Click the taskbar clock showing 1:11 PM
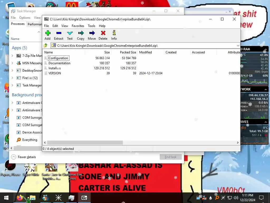270x203 pixels. tap(247, 198)
